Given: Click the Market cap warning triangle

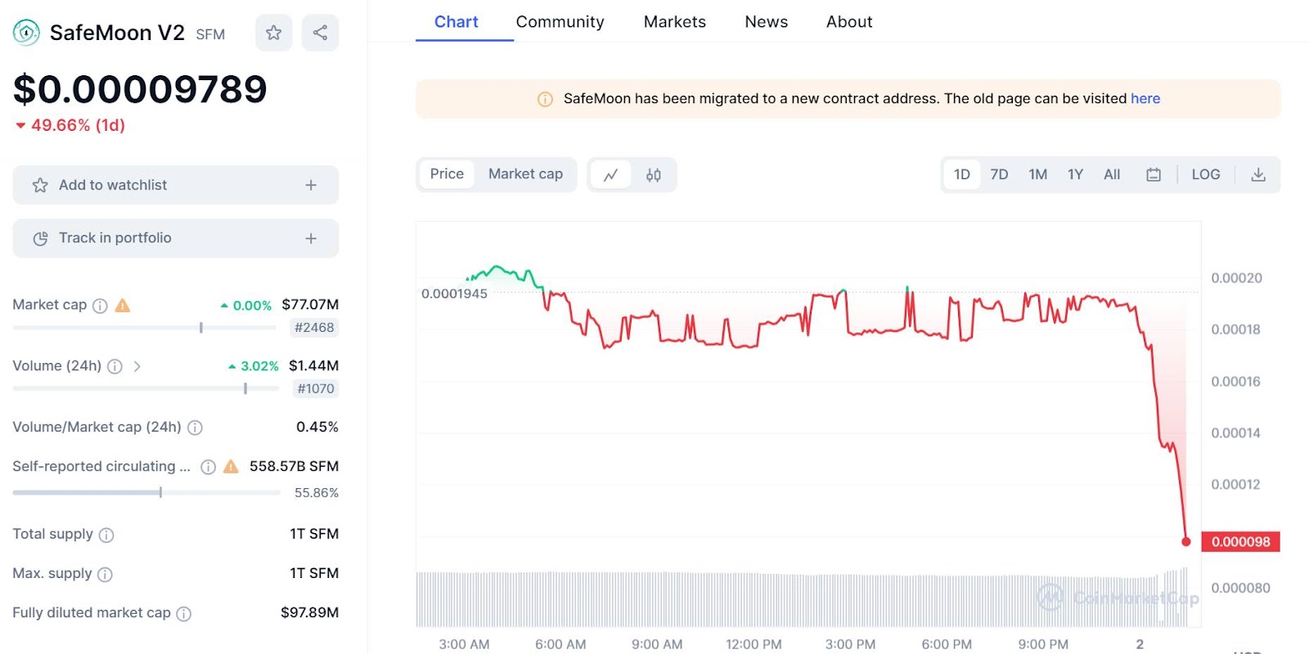Looking at the screenshot, I should coord(123,306).
